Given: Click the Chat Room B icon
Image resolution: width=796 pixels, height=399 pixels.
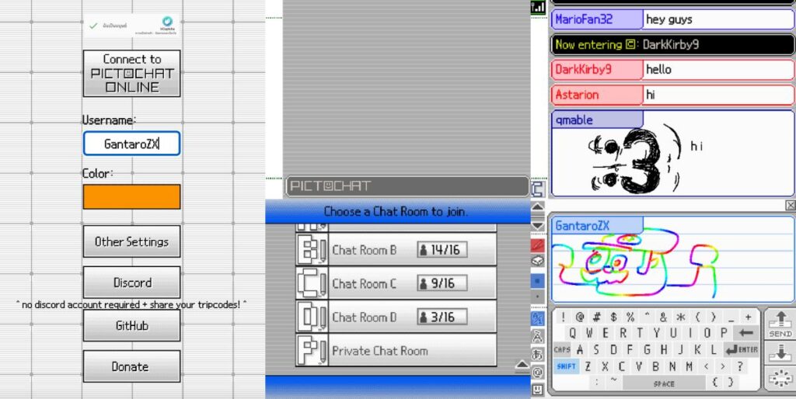Looking at the screenshot, I should (x=312, y=249).
